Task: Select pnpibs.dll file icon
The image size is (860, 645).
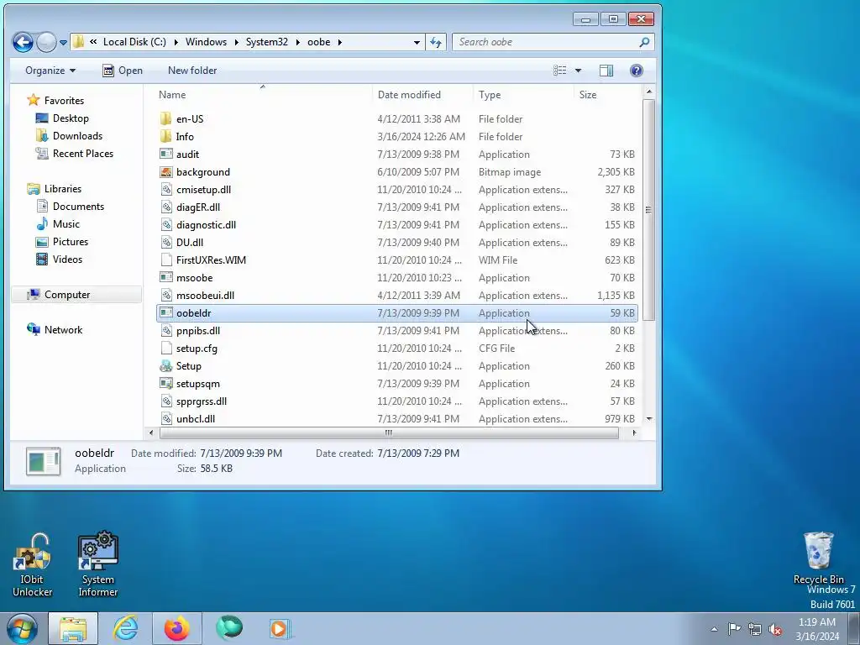Action: 165,331
